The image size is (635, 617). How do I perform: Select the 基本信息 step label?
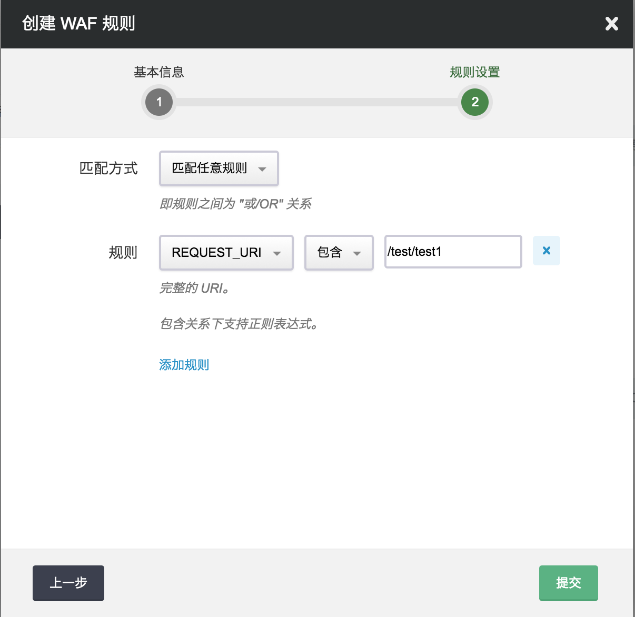[158, 72]
